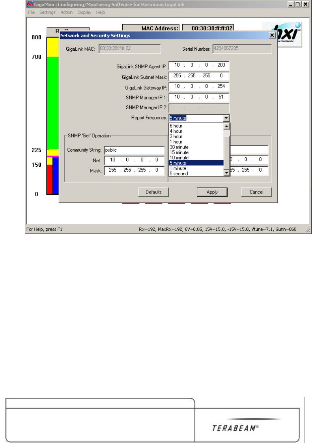Open the Settings menu
The height and width of the screenshot is (443, 315).
tap(47, 12)
